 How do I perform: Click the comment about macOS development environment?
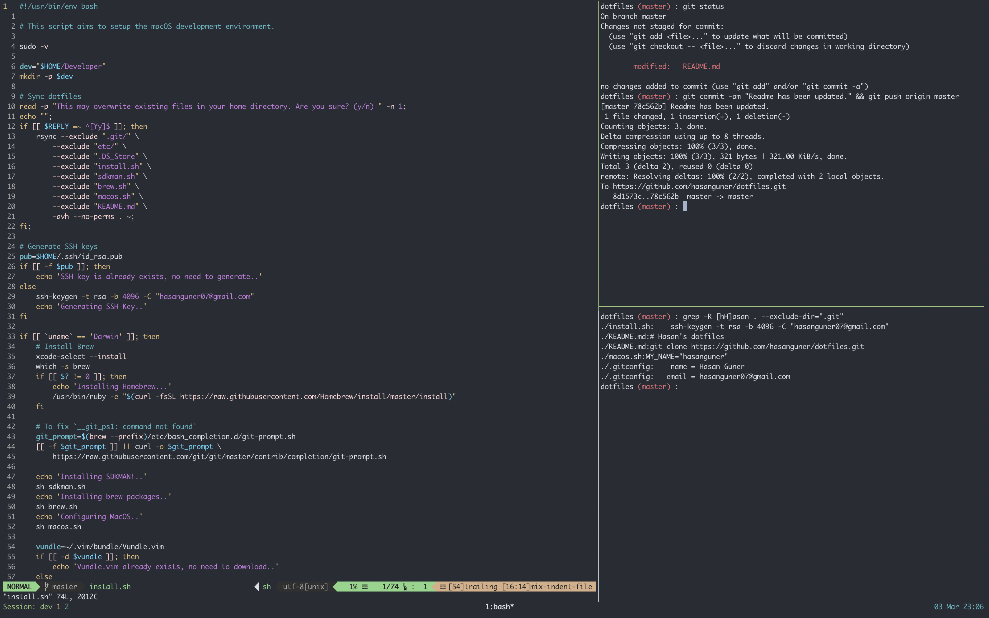point(147,26)
